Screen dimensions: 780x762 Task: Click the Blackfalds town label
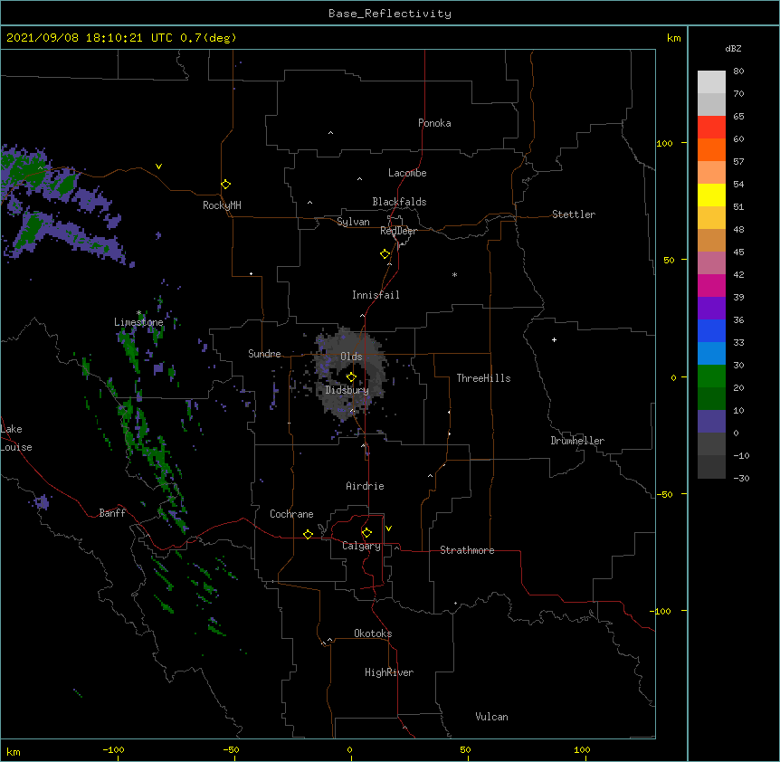tap(399, 202)
